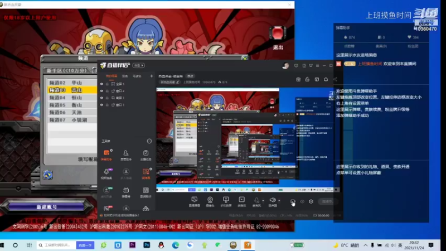The image size is (446, 251).
Task: Click the share icon in preview toolbar
Action: point(335,79)
